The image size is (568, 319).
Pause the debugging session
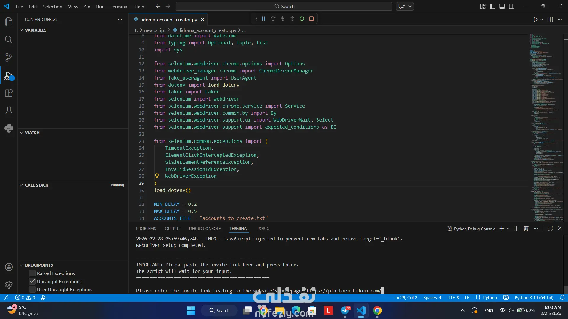coord(263,19)
